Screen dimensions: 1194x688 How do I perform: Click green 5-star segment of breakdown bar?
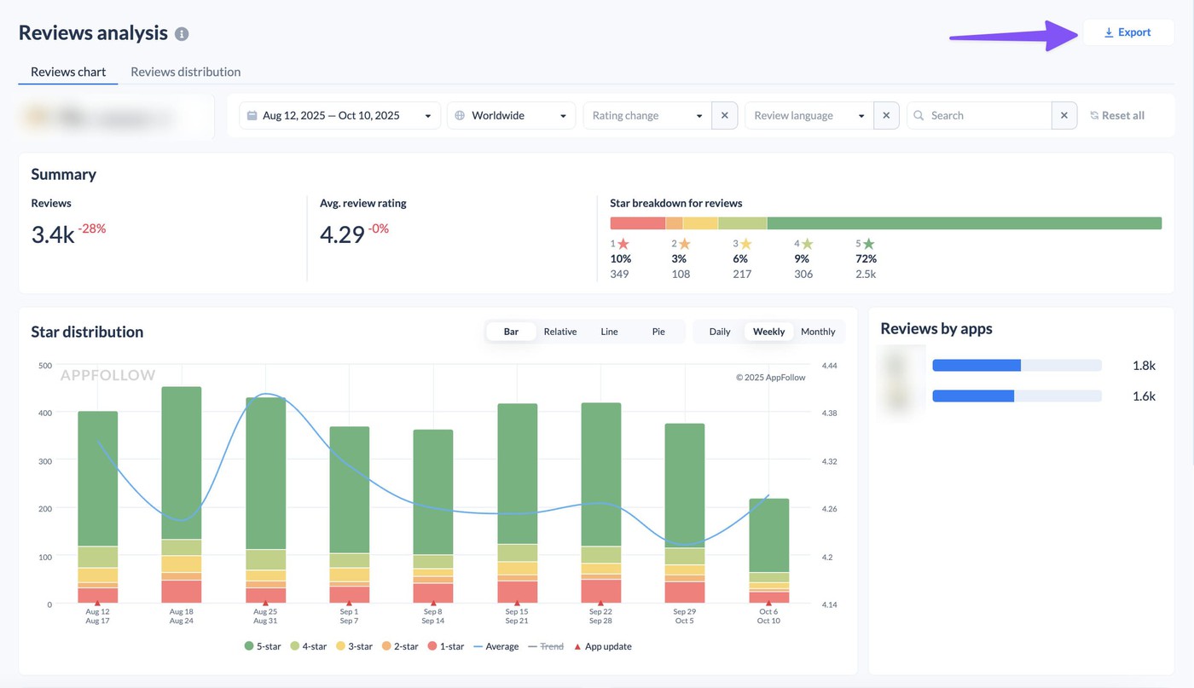tap(965, 223)
